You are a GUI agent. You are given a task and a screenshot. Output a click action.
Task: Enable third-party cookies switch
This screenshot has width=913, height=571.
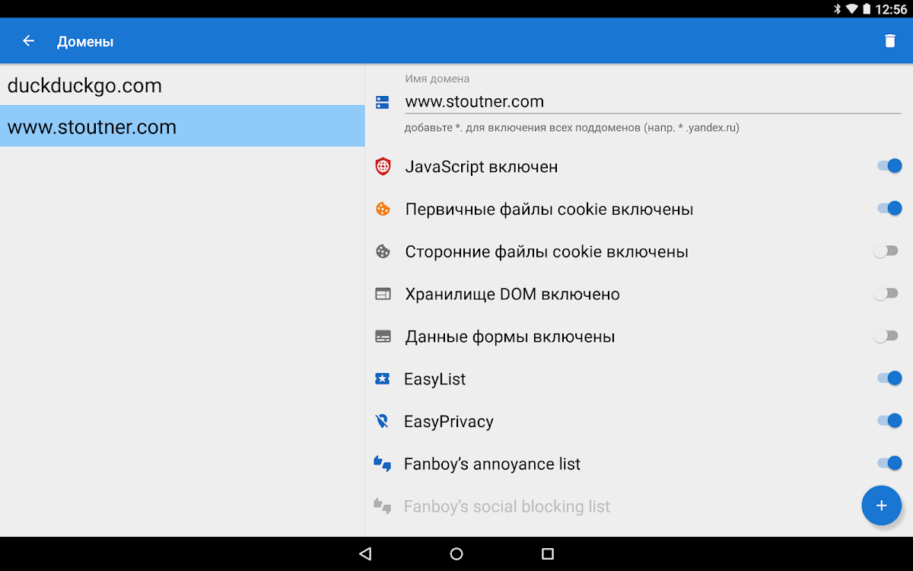click(x=886, y=251)
